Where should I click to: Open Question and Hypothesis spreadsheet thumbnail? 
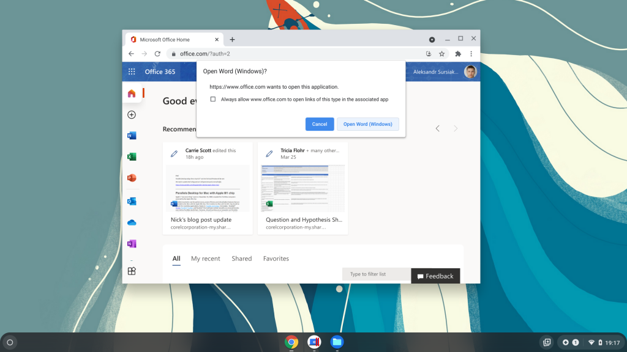point(302,188)
